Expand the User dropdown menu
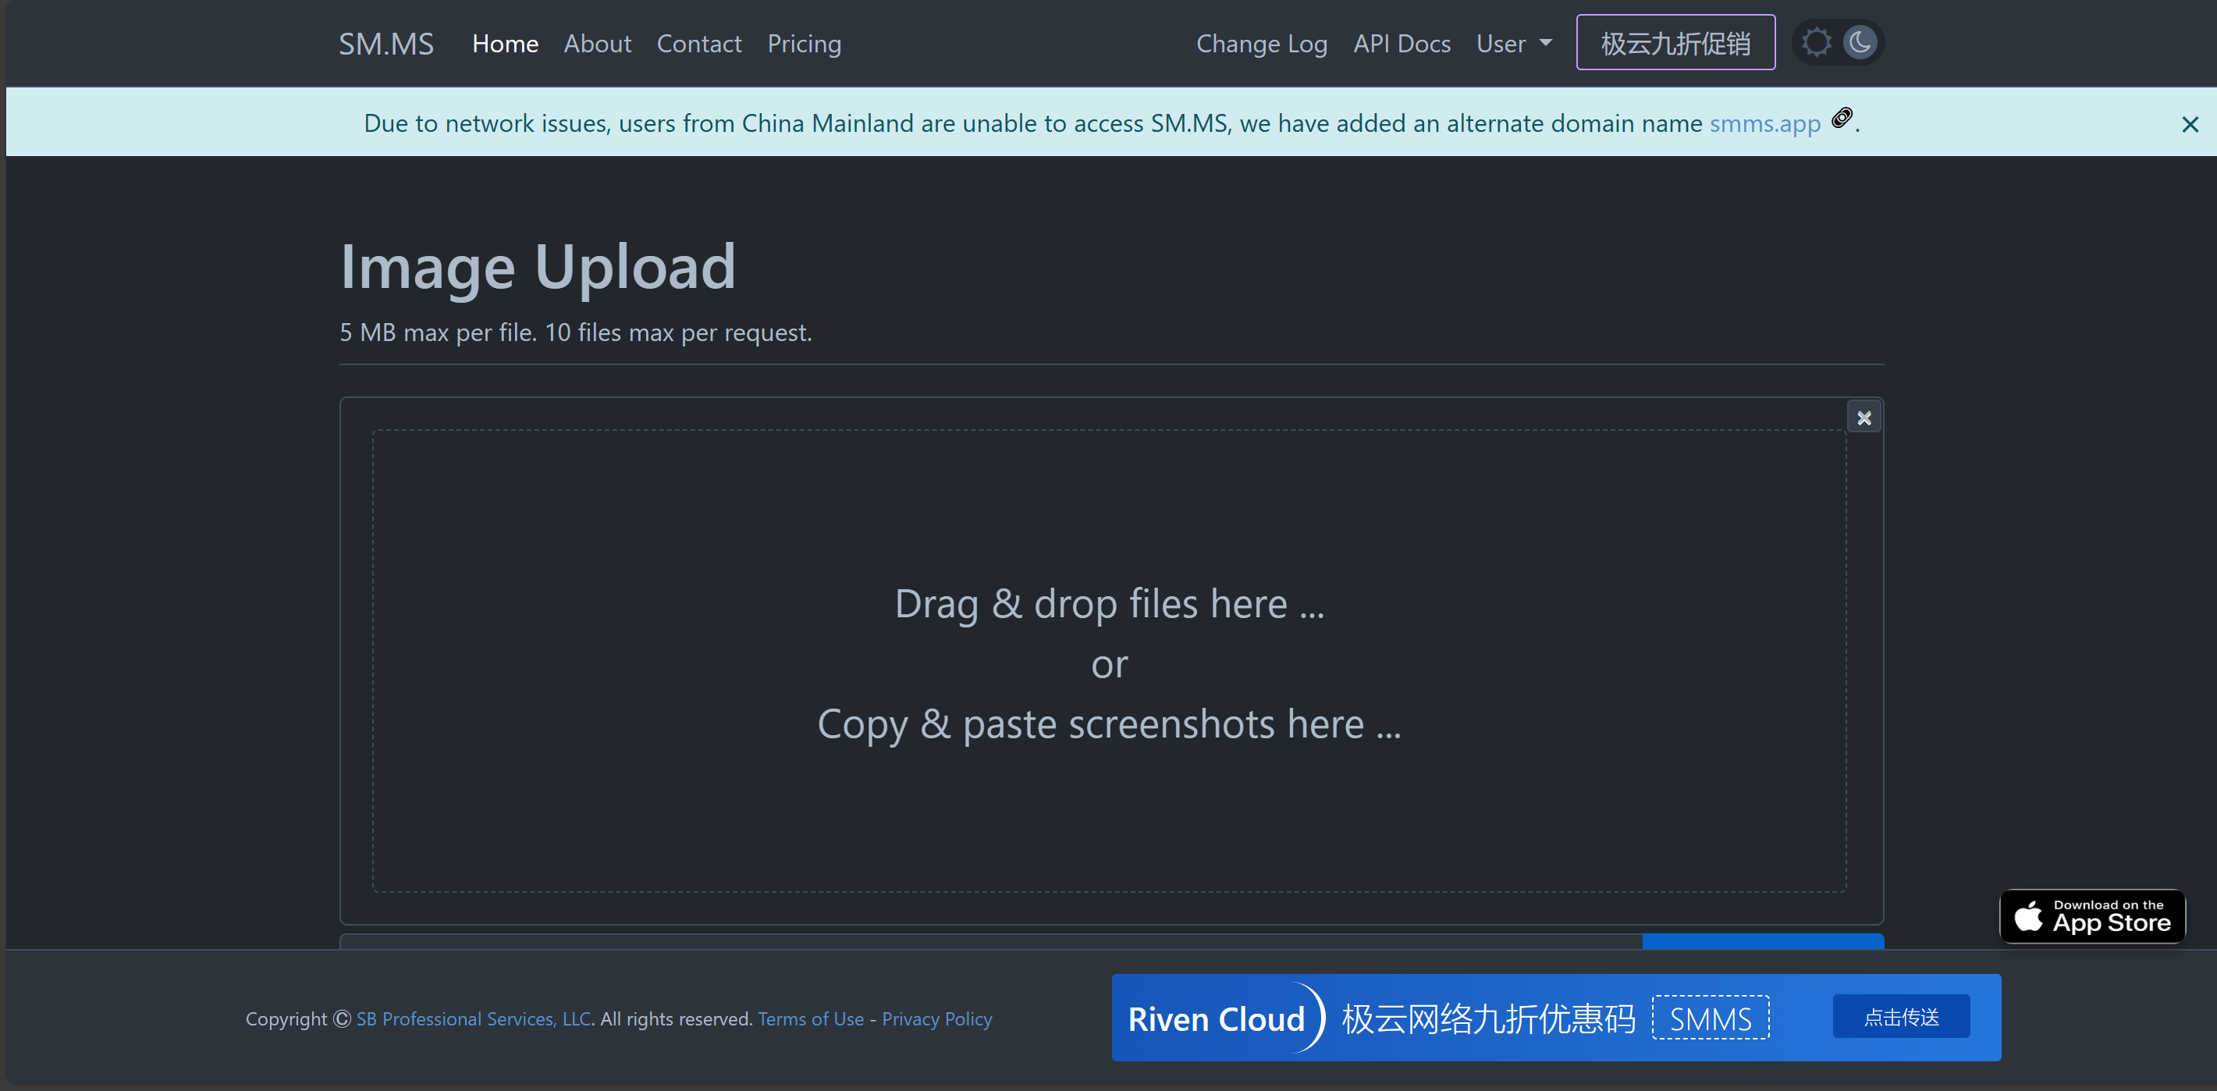2217x1091 pixels. [x=1512, y=42]
